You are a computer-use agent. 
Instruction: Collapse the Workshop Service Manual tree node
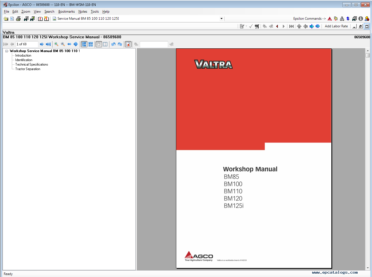tap(6, 51)
